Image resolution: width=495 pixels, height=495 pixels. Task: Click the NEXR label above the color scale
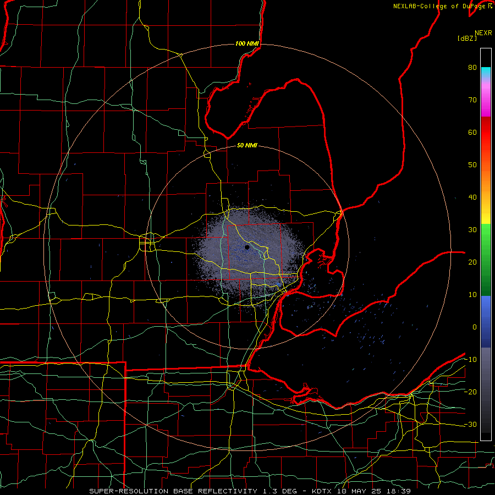coord(483,33)
